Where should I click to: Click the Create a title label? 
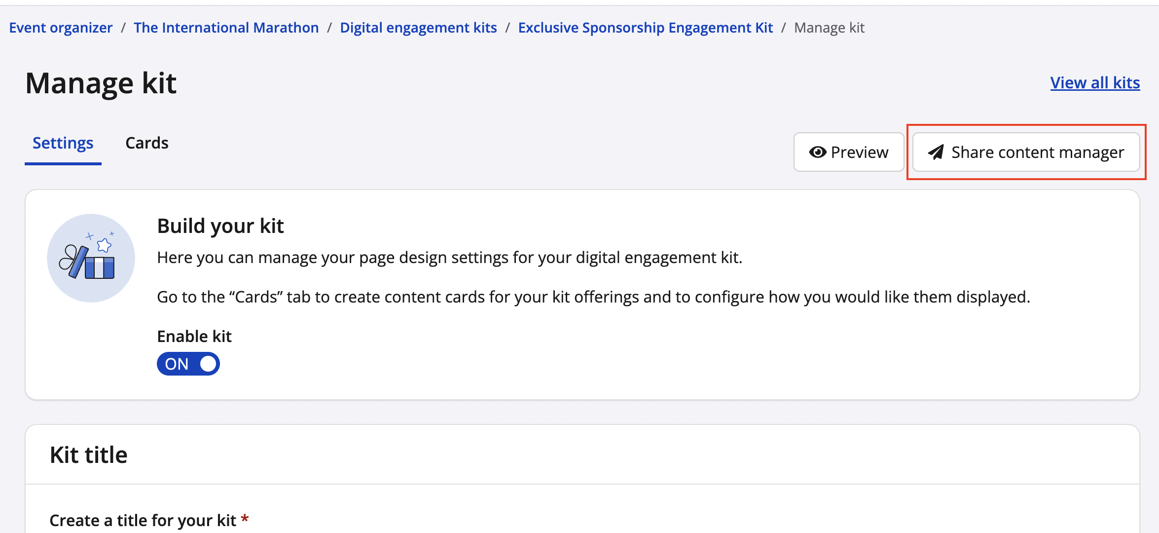coord(143,520)
